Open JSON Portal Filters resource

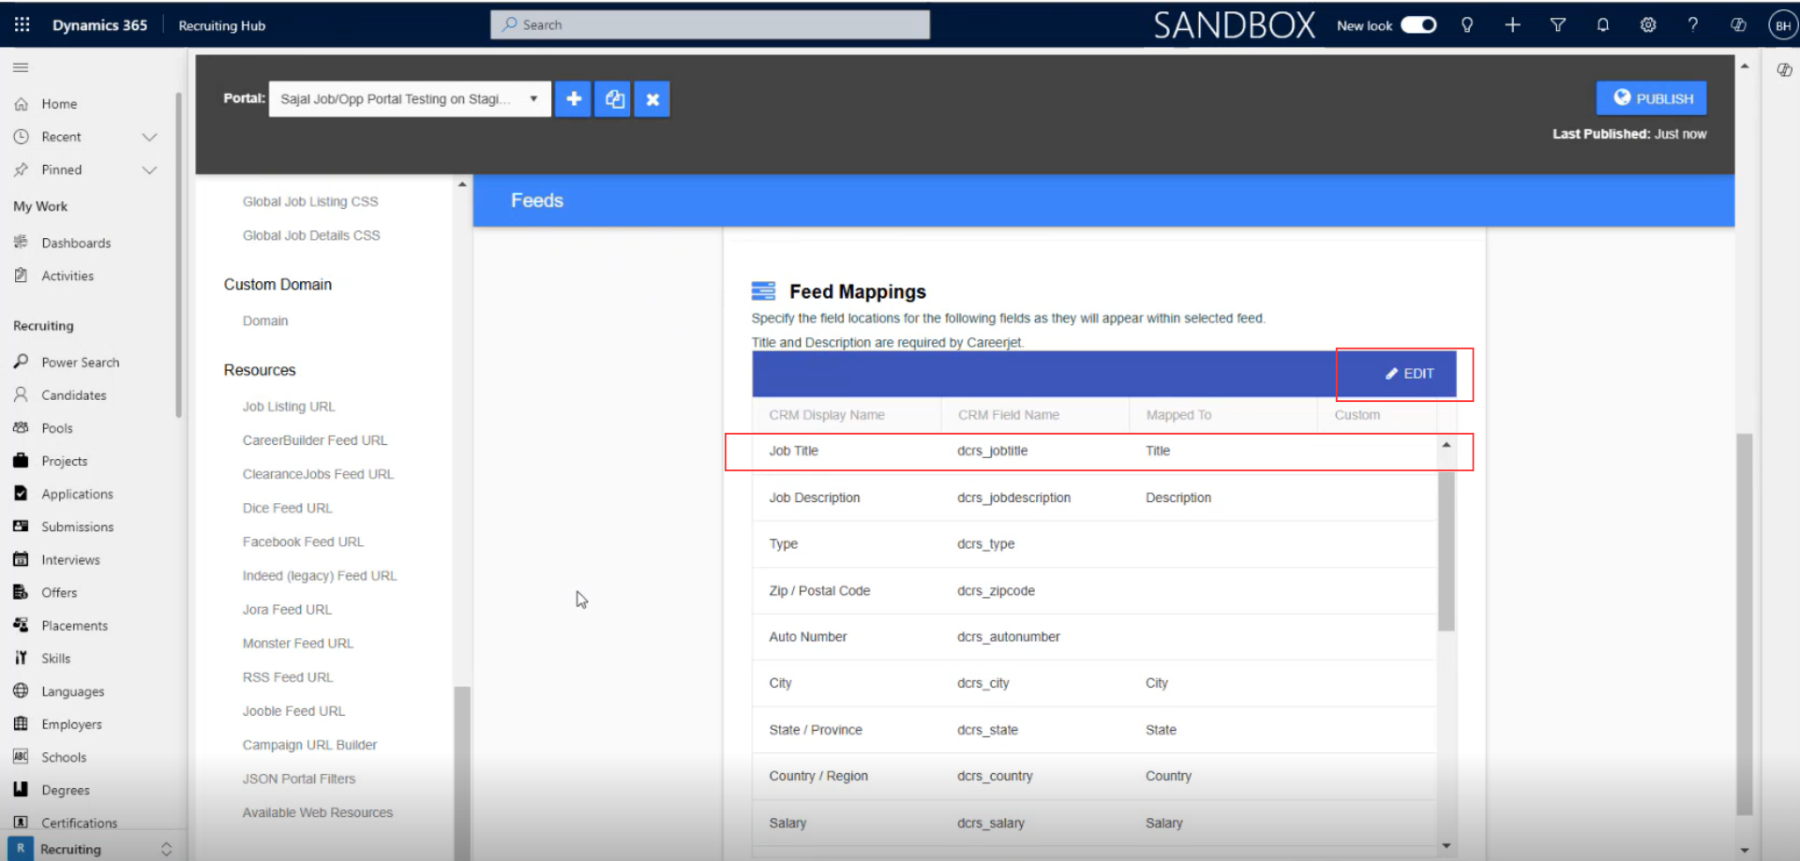tap(299, 779)
